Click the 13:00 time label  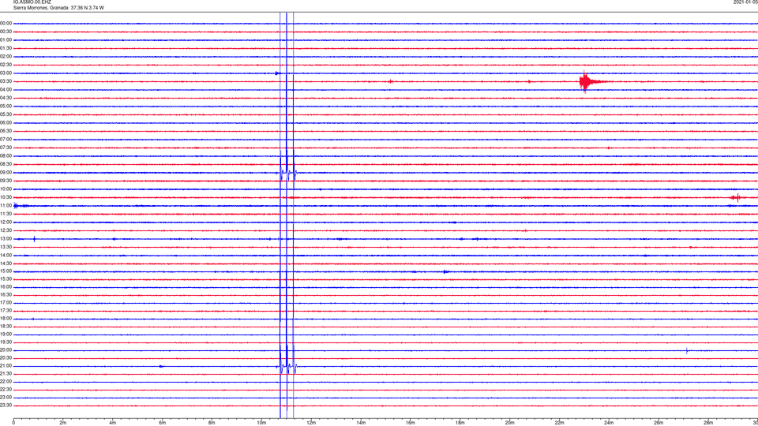[x=6, y=238]
